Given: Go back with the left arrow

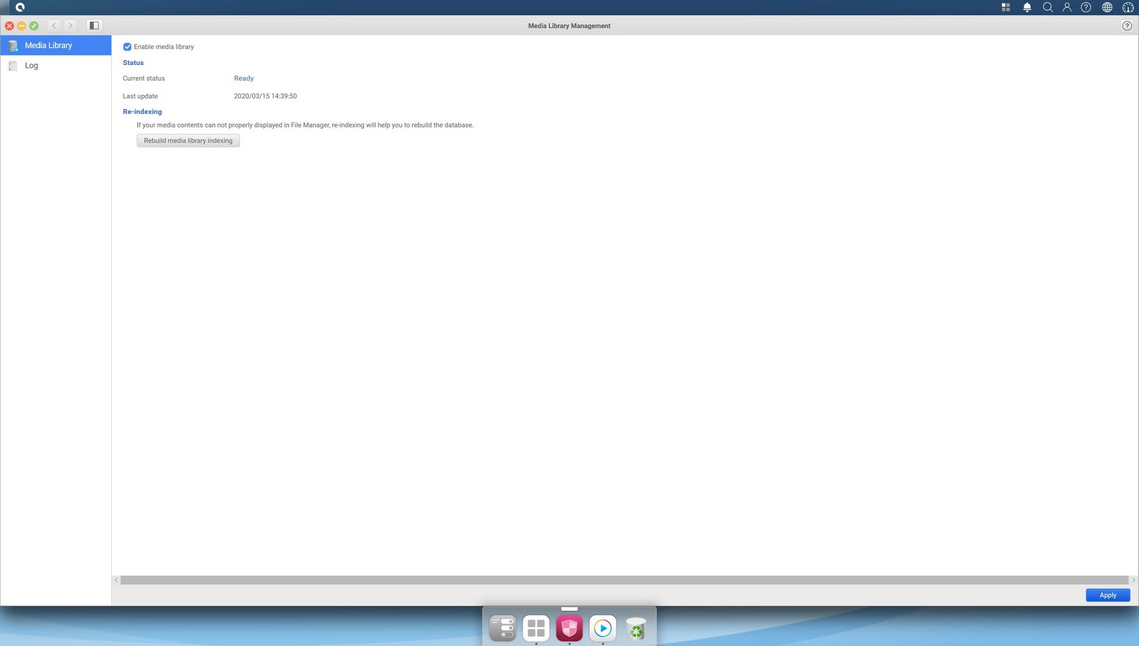Looking at the screenshot, I should click(54, 26).
